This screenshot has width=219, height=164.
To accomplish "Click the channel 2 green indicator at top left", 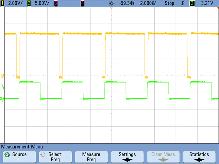I will (x=29, y=3).
